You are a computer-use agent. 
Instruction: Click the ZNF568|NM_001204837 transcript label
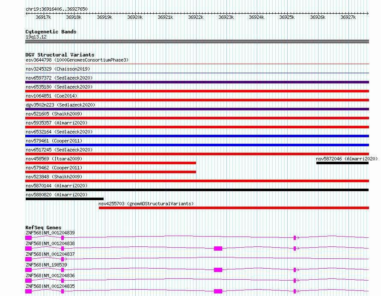50,254
